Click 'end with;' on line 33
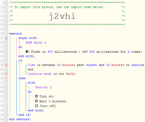 tap(36, 110)
